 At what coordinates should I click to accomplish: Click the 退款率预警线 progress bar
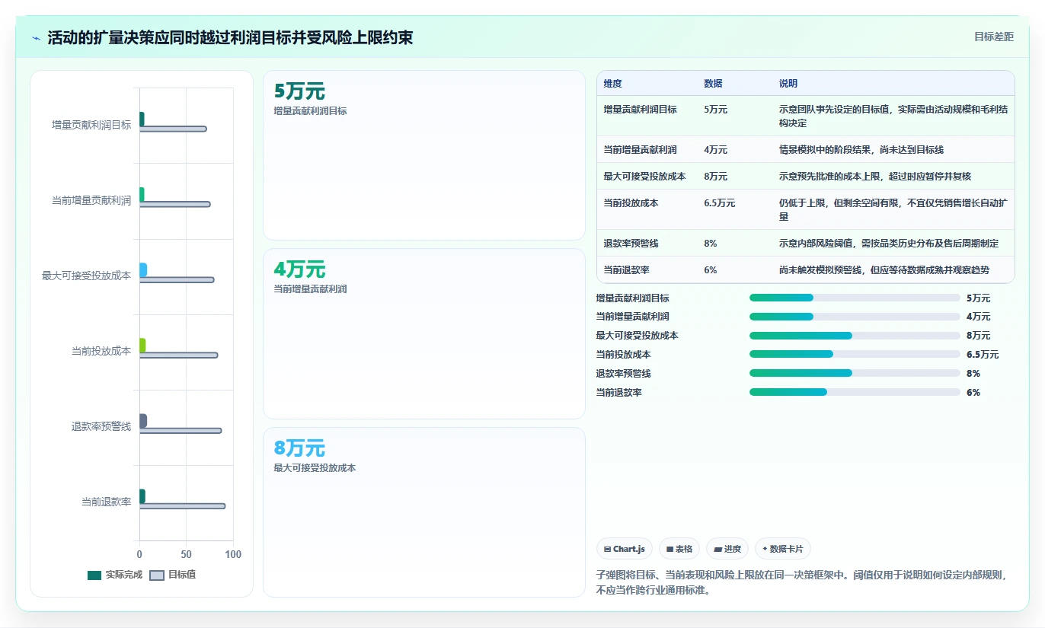(855, 373)
